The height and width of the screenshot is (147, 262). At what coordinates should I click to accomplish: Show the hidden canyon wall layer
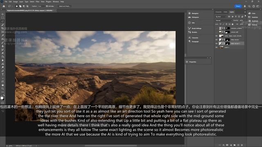(x=217, y=32)
